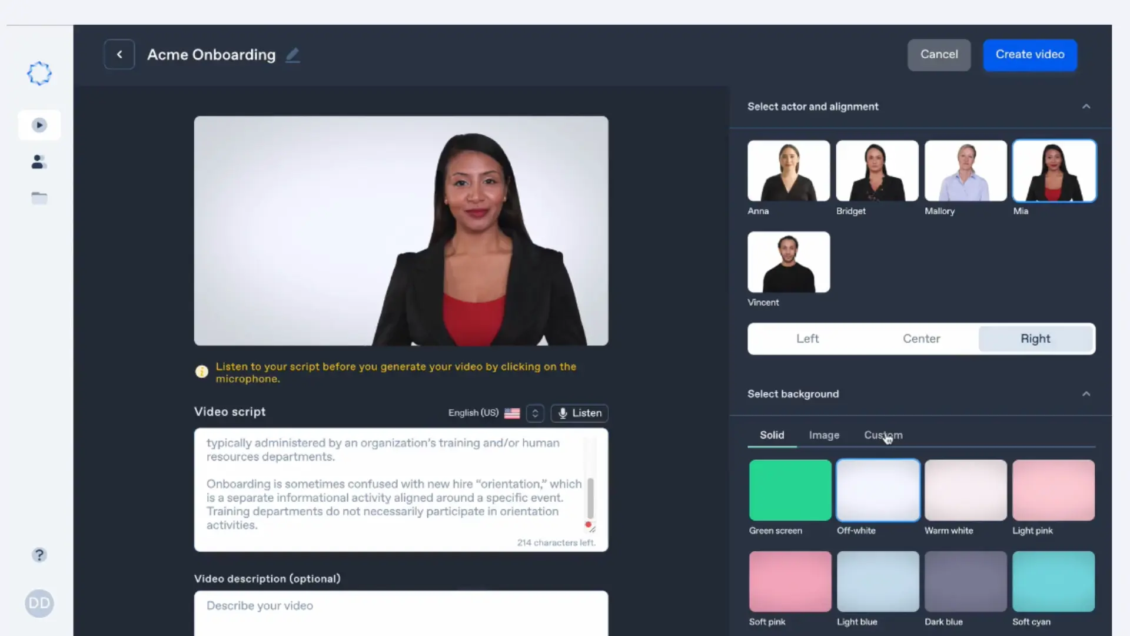
Task: Open the language selector up-down arrows
Action: (535, 413)
